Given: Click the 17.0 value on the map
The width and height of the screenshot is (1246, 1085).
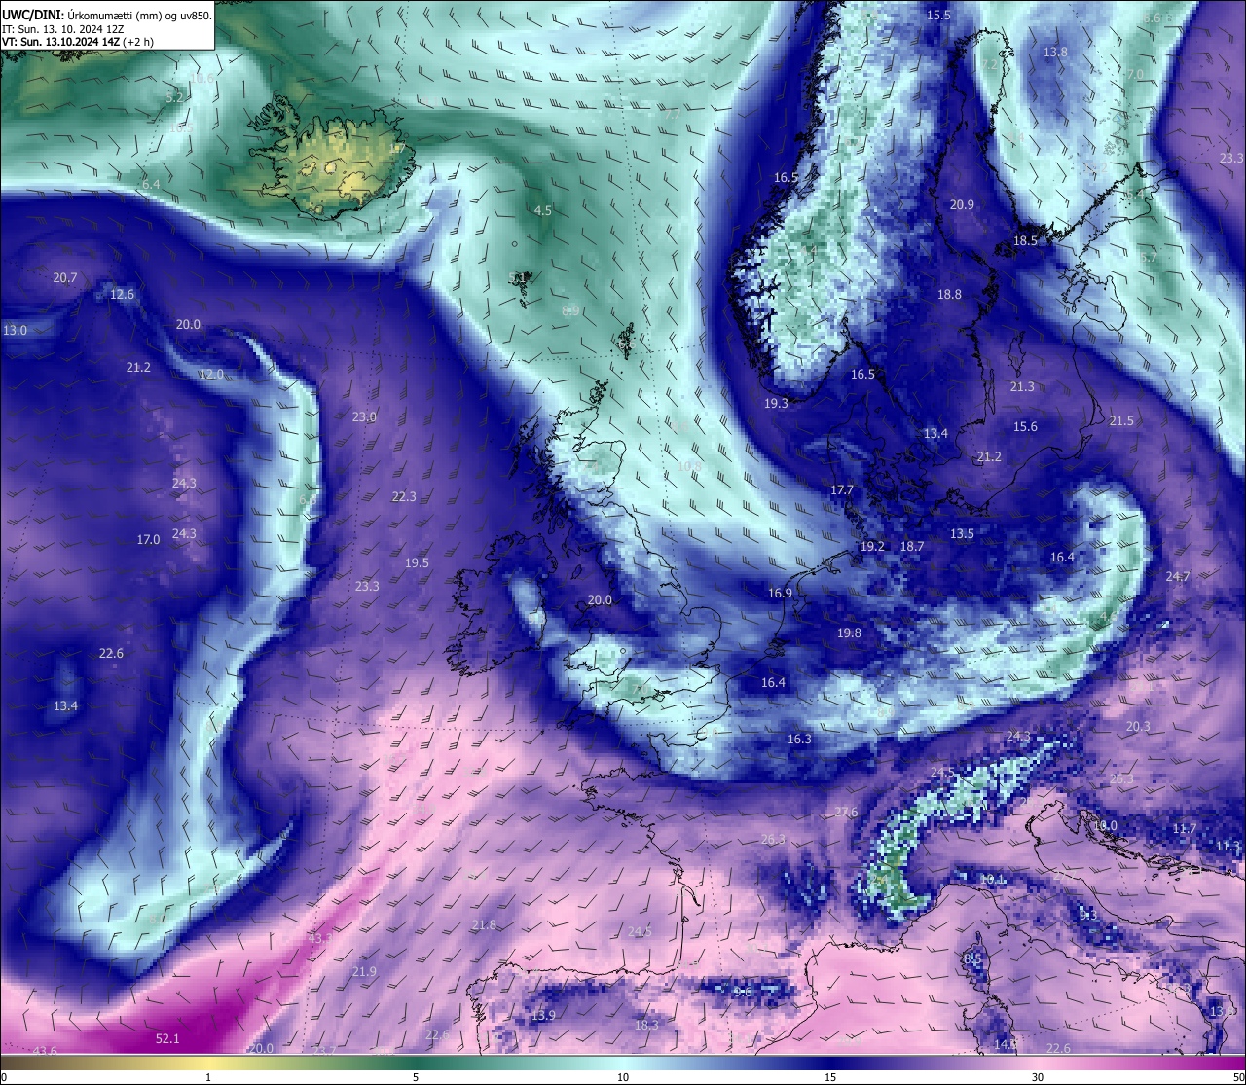Looking at the screenshot, I should [x=148, y=539].
